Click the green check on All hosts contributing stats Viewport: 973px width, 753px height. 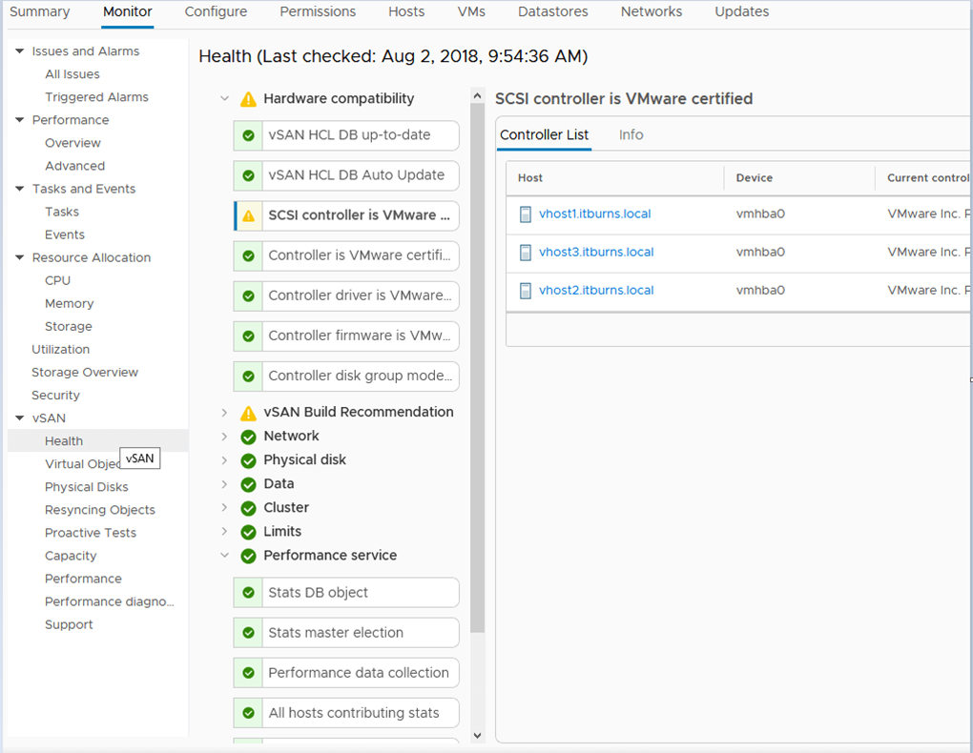pos(247,712)
